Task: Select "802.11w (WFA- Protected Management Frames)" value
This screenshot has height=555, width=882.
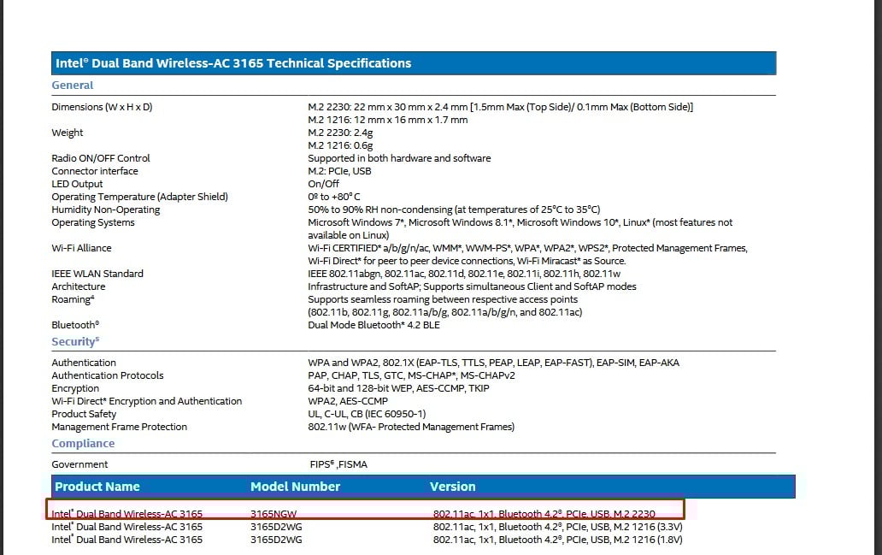Action: (x=411, y=428)
